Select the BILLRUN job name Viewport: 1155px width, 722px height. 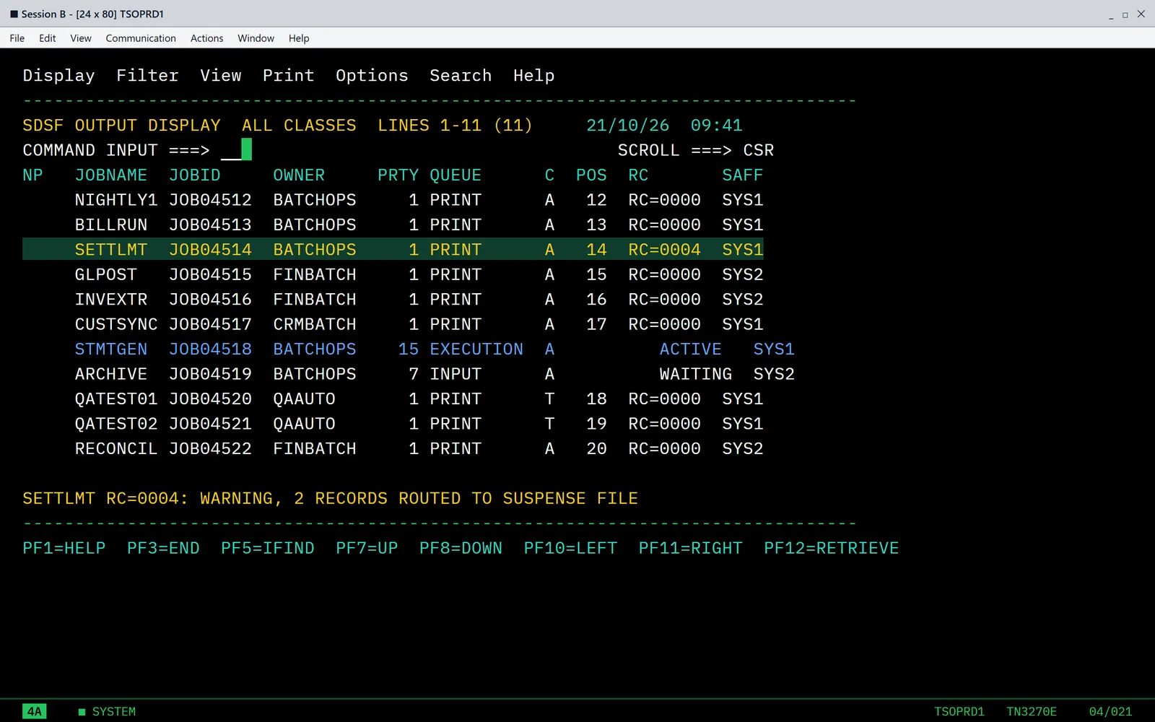coord(111,225)
